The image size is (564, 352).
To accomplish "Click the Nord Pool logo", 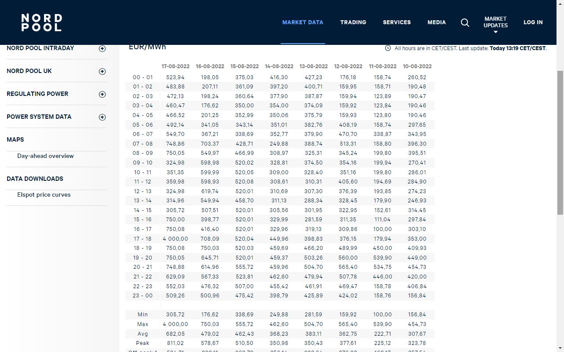I will pos(41,22).
